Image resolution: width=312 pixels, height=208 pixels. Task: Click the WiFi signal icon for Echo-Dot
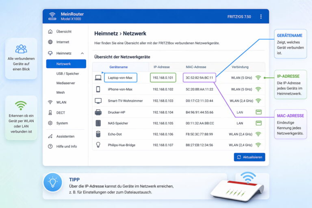click(x=258, y=134)
